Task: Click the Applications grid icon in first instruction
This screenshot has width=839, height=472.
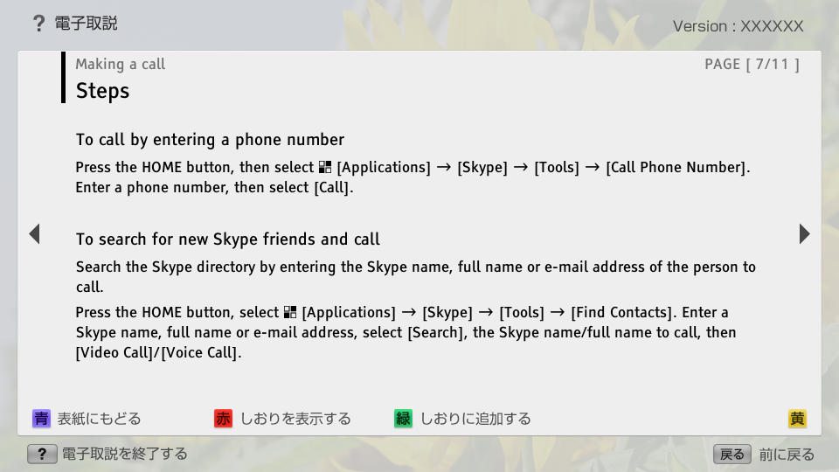Action: pyautogui.click(x=325, y=167)
